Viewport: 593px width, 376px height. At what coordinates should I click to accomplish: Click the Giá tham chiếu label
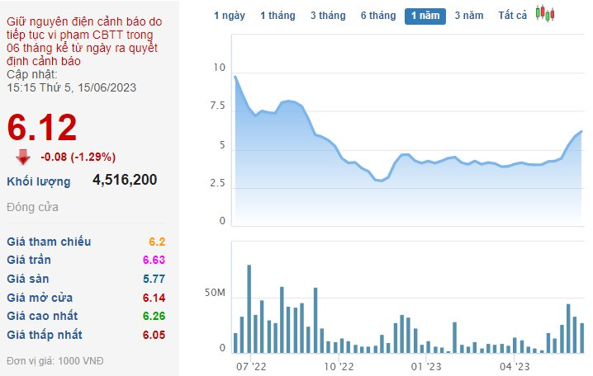(x=49, y=242)
